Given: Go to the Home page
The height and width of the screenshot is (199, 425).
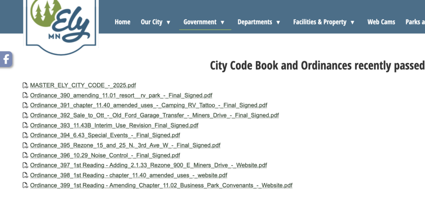Looking at the screenshot, I should click(x=122, y=22).
